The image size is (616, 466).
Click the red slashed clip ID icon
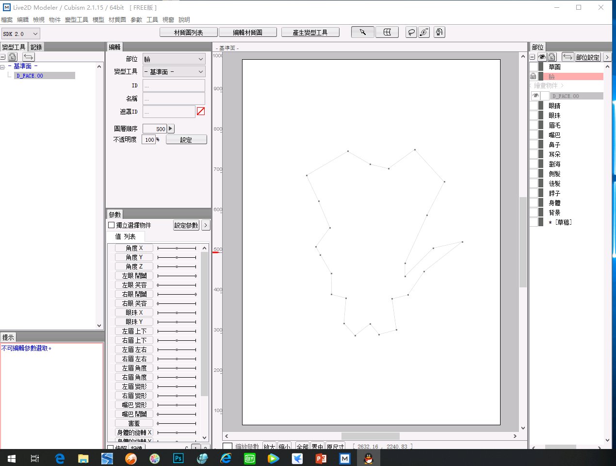[x=201, y=111]
